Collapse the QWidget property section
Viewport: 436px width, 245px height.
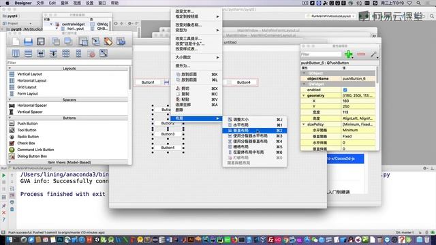pos(304,84)
